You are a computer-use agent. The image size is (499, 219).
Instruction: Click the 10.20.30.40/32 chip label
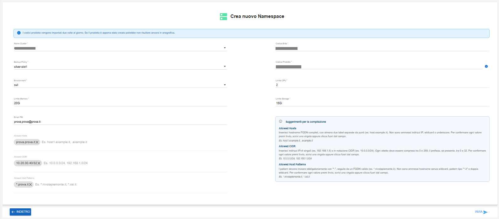pyautogui.click(x=27, y=163)
